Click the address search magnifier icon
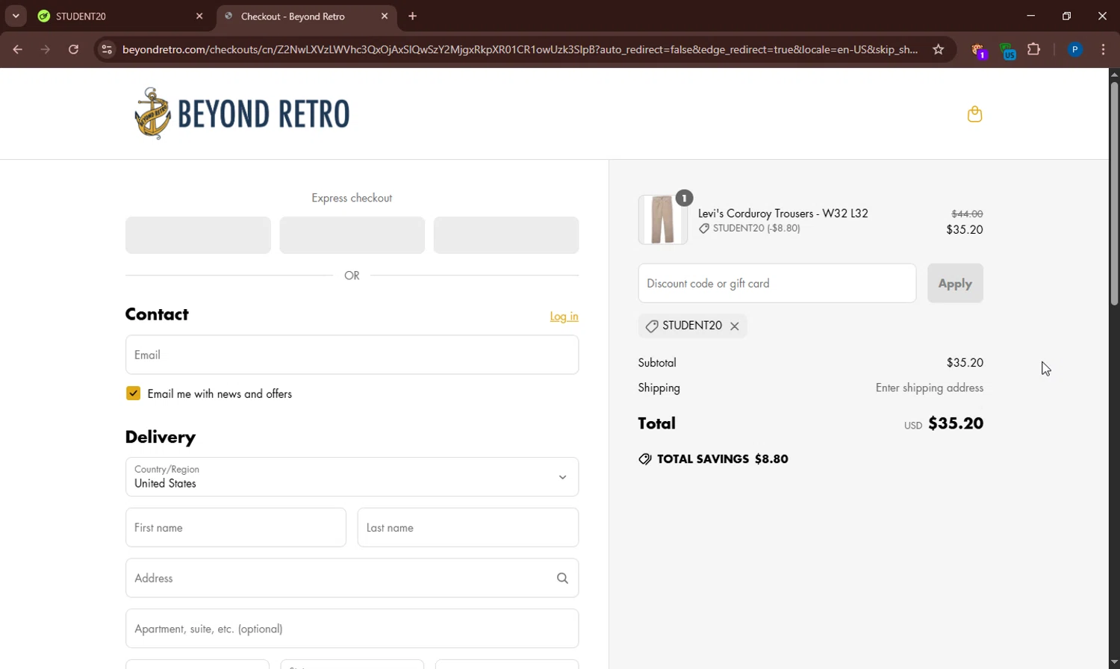 pos(562,578)
